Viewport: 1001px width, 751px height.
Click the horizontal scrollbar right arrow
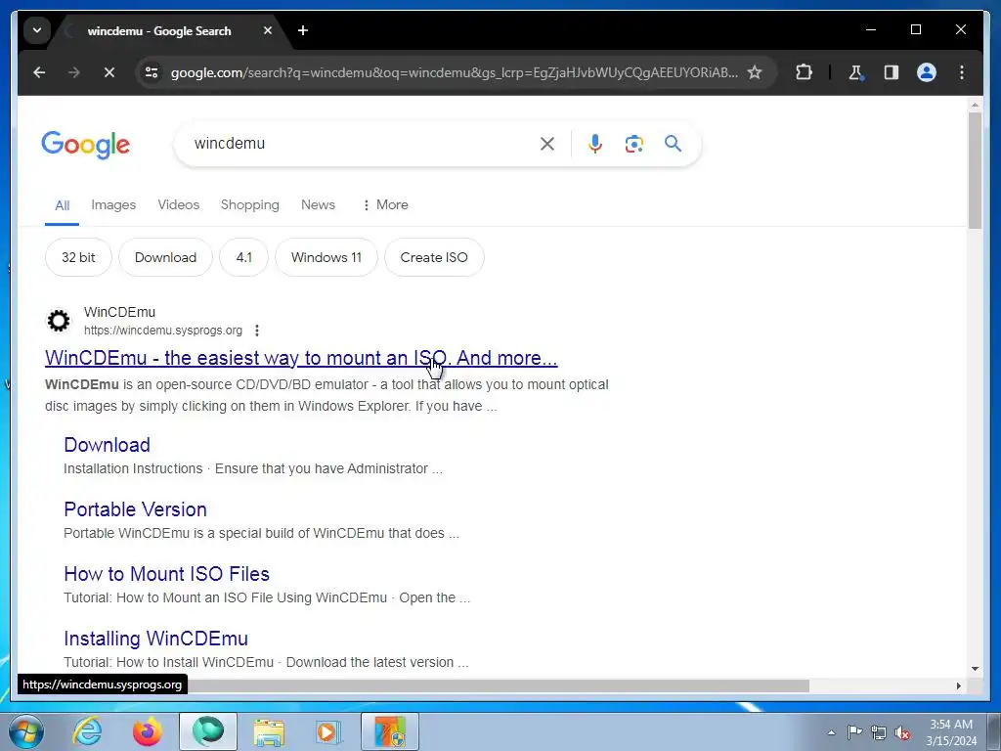pyautogui.click(x=958, y=685)
